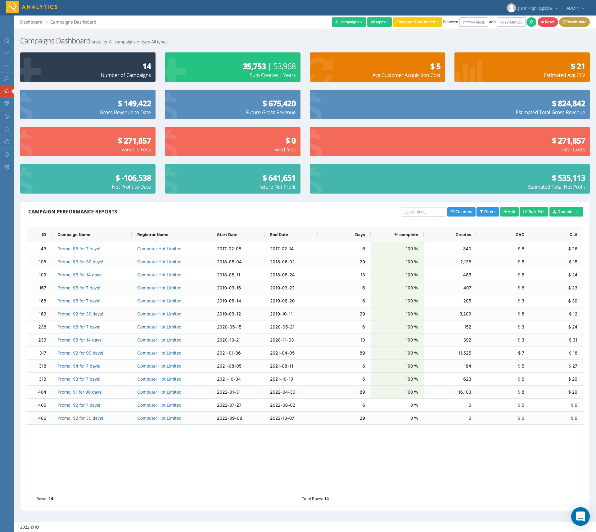Sort by the Creates column header

pyautogui.click(x=463, y=235)
